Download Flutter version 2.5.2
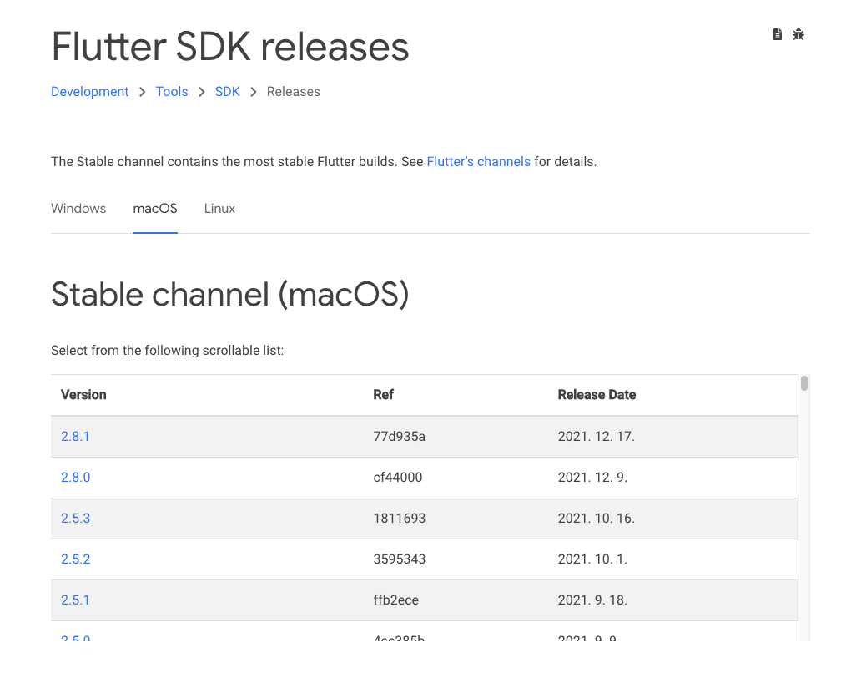846x673 pixels. coord(76,559)
